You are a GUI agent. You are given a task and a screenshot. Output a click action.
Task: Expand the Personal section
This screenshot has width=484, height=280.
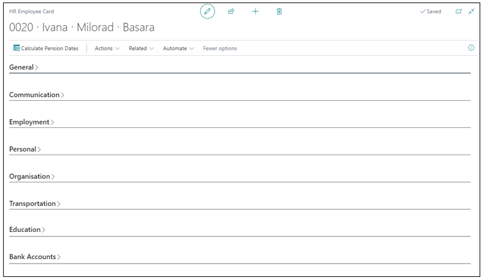click(25, 150)
